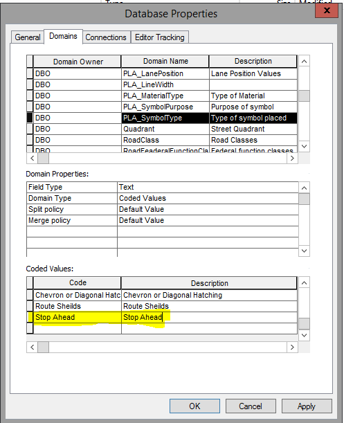The image size is (344, 423).
Task: Click the domain list vertical scrollbar thumb
Action: coord(304,96)
